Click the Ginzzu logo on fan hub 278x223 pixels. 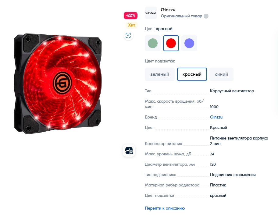[x=62, y=83]
